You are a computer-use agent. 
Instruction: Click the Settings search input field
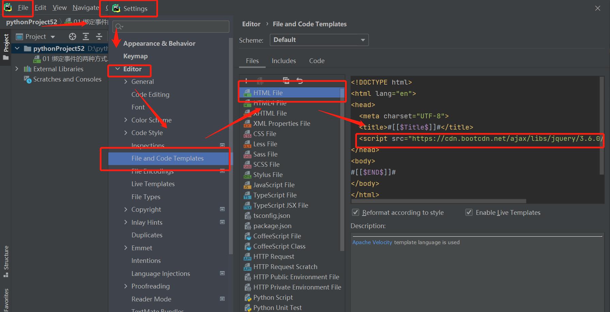click(171, 27)
